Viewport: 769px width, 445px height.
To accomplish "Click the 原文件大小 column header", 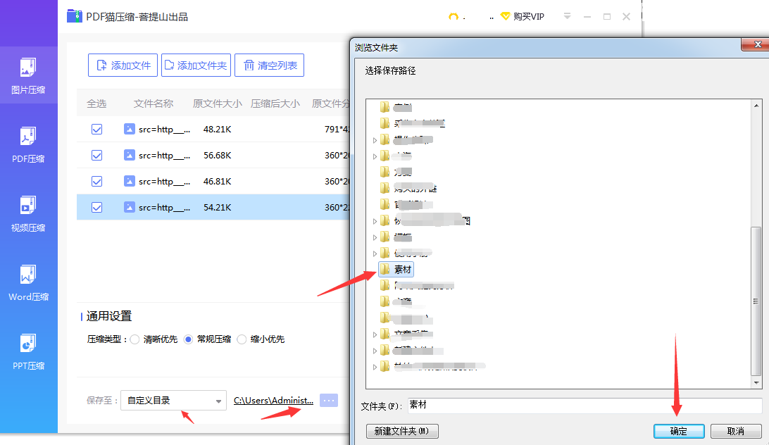I will 218,104.
